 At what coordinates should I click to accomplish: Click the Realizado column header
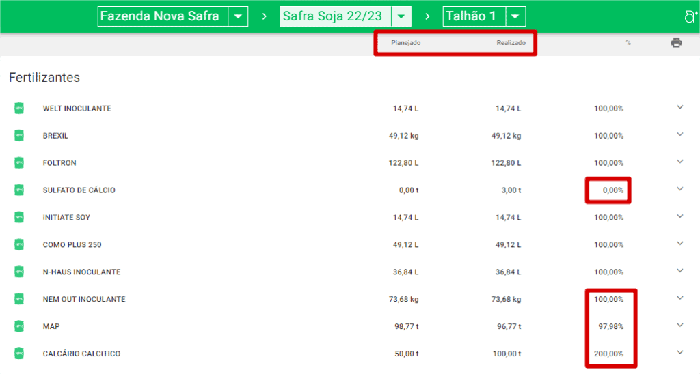[x=511, y=43]
